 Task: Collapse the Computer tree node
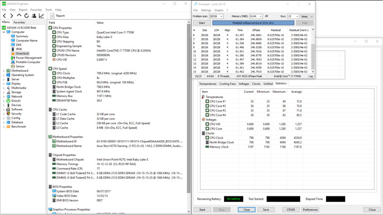(4, 32)
